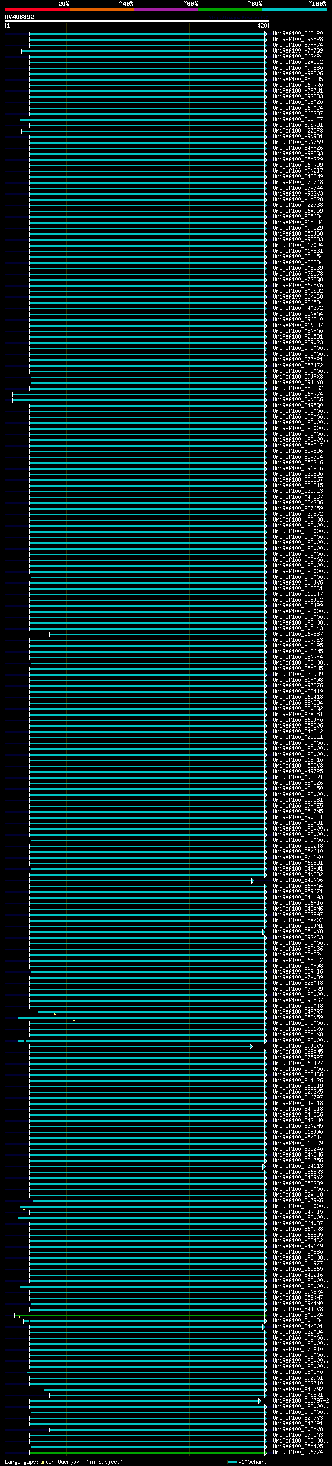
Task: Click the red 20% identity legend segment
Action: pyautogui.click(x=37, y=9)
